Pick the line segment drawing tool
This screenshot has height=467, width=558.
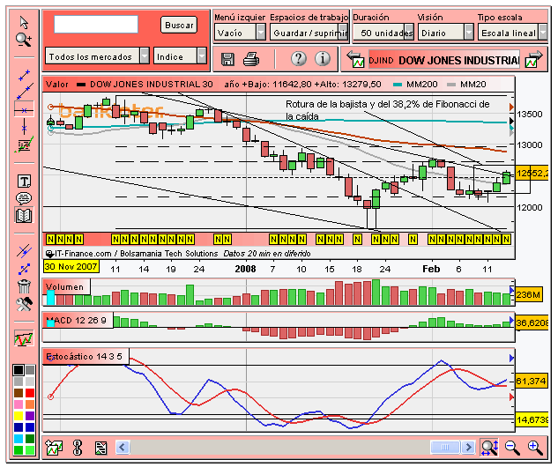(x=24, y=75)
